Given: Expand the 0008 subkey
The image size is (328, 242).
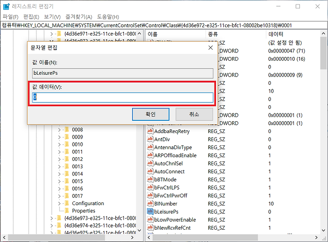Looking at the screenshot, I should [x=59, y=130].
